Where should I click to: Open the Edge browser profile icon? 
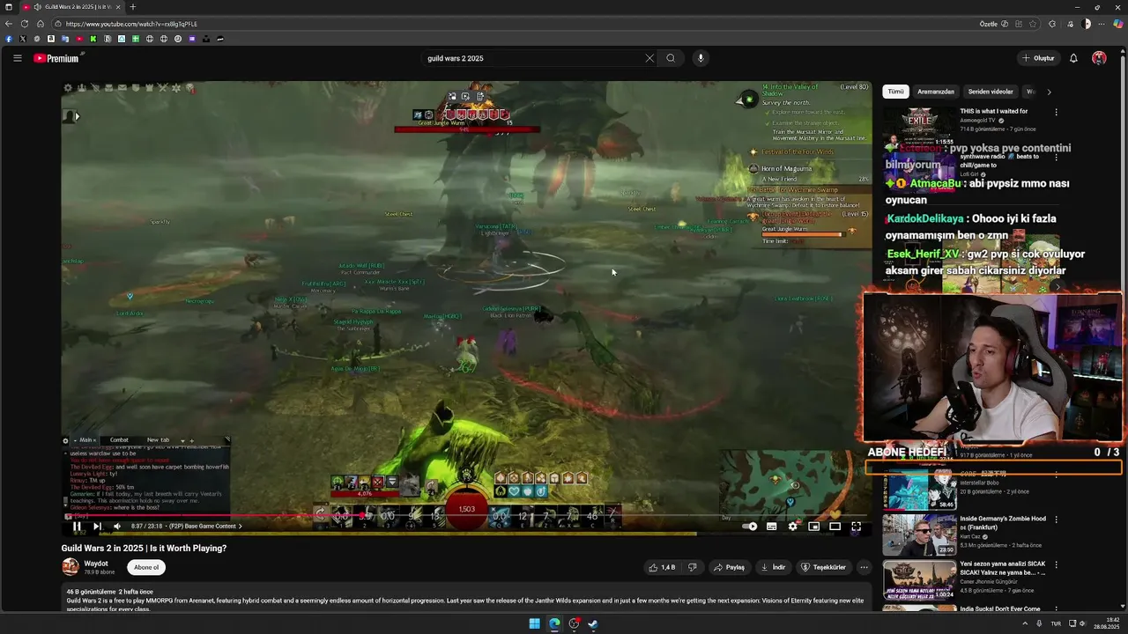(x=1087, y=24)
